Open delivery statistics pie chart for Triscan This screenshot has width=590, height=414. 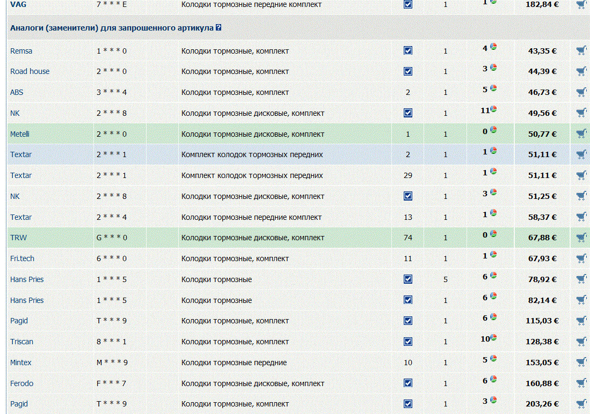point(493,338)
